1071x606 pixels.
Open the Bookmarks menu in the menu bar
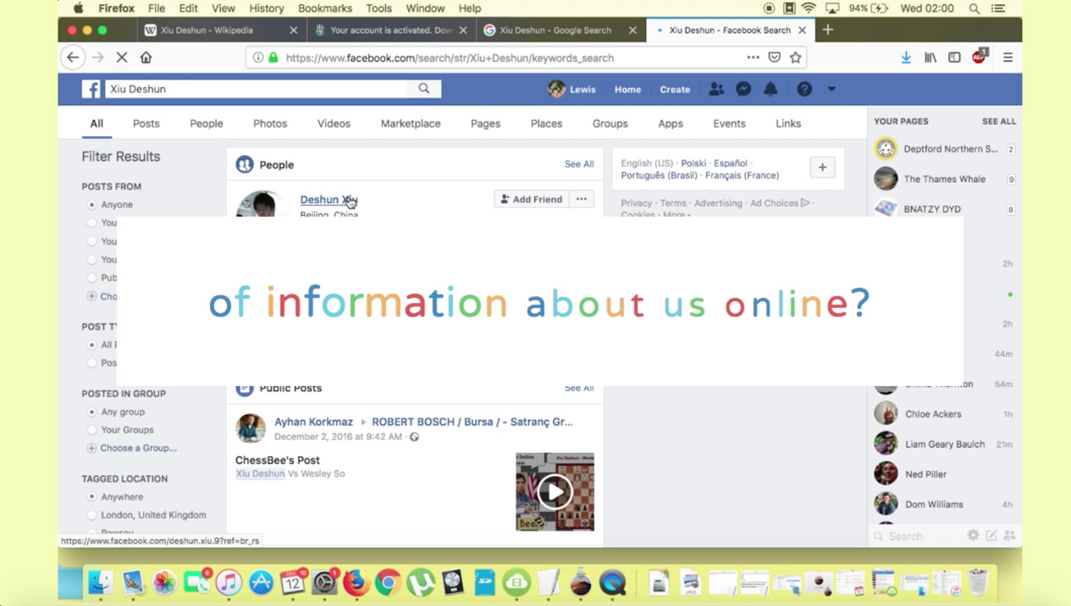(325, 8)
